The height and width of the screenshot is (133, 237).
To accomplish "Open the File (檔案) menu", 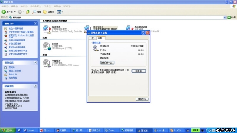I will (x=5, y=6).
